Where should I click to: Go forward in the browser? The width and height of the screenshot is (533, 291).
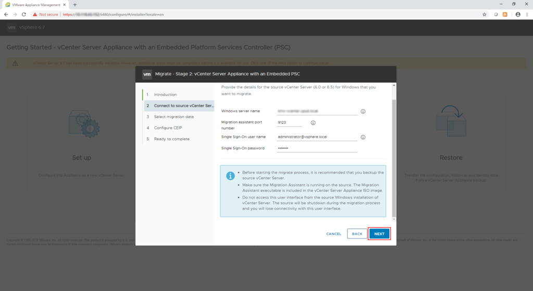(x=15, y=15)
